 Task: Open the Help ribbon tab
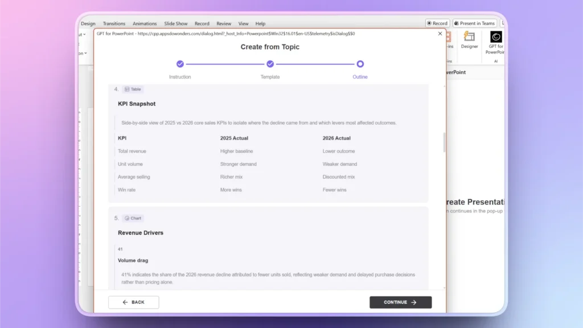pyautogui.click(x=260, y=23)
